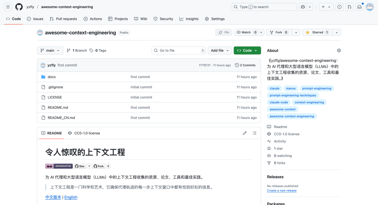The image size is (378, 205).
Task: Open your pull requests icon in header
Action: pyautogui.click(x=349, y=7)
